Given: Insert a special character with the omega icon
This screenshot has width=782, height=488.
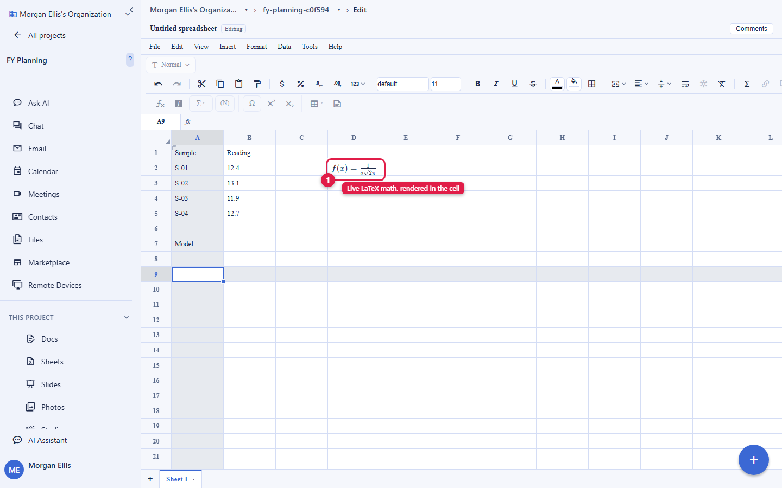Looking at the screenshot, I should pyautogui.click(x=252, y=104).
